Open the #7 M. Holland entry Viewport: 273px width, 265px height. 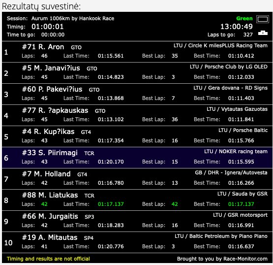tap(137, 179)
